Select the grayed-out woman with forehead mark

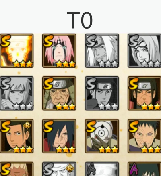tap(144, 50)
